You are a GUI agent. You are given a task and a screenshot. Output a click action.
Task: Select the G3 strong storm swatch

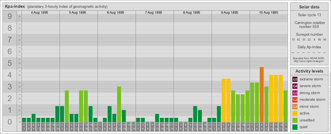[295, 93]
